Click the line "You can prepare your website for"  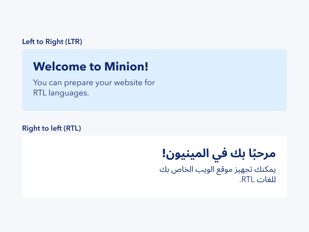coord(94,83)
